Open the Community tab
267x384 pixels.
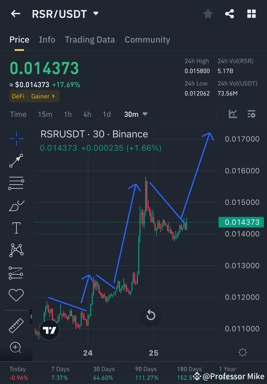pos(147,39)
